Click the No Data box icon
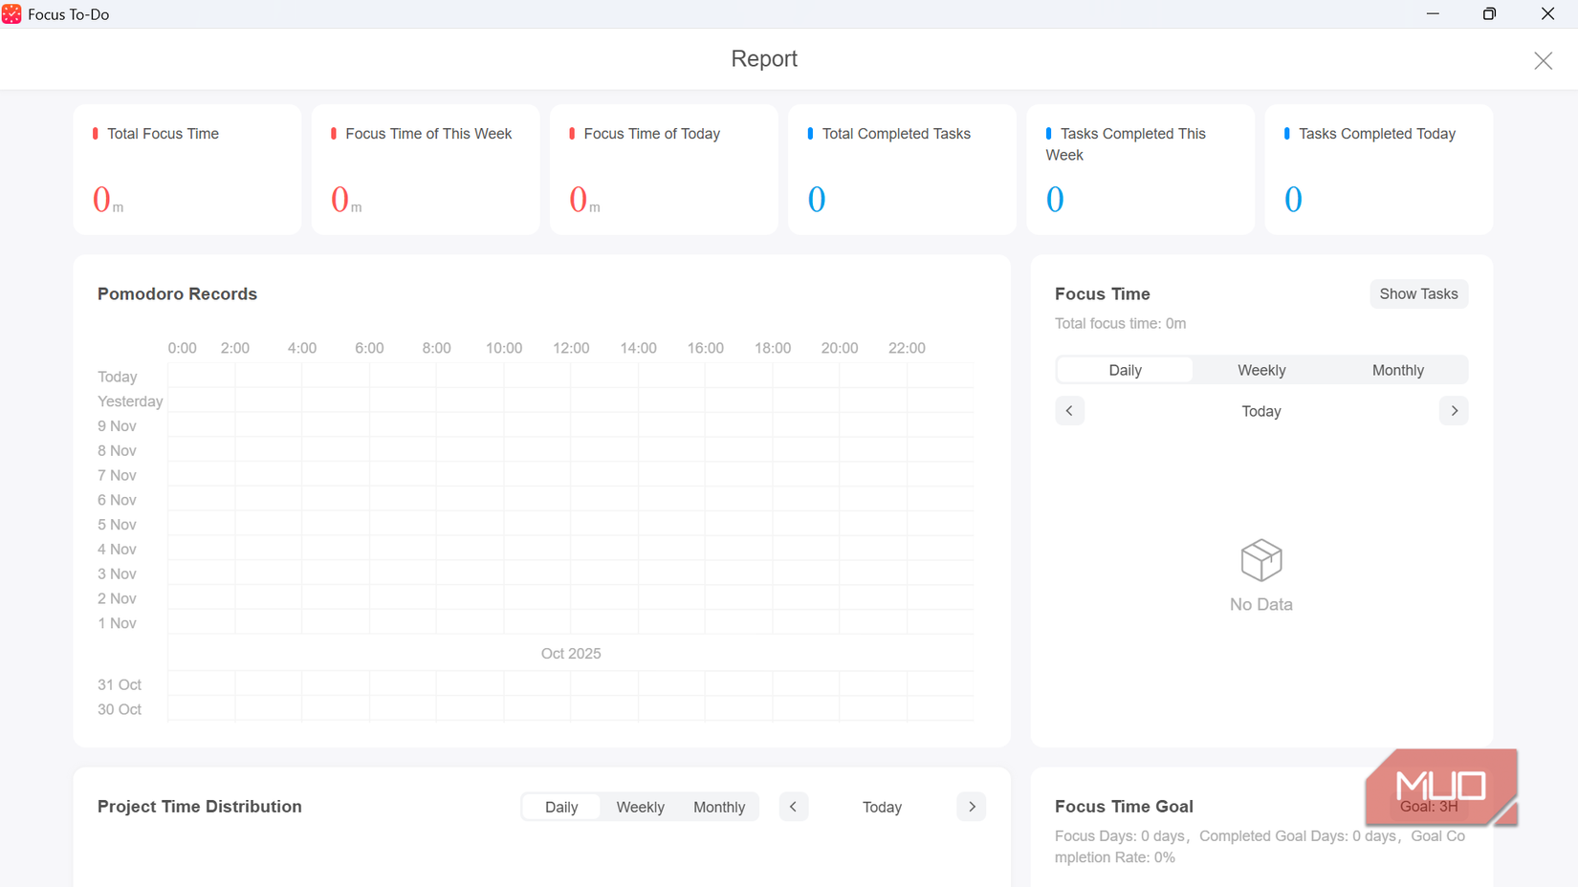 point(1261,560)
